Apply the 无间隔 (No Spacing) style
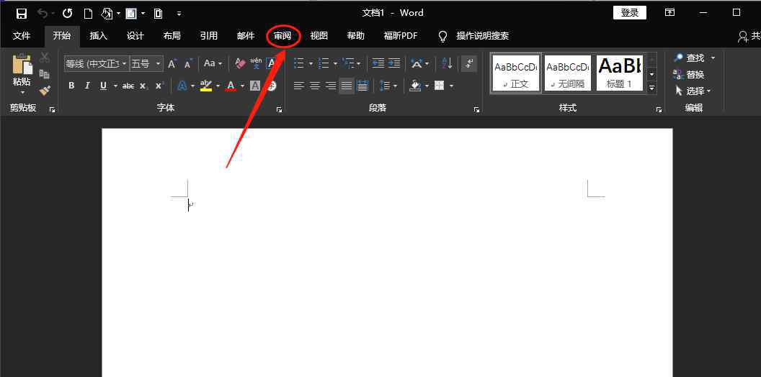 568,73
